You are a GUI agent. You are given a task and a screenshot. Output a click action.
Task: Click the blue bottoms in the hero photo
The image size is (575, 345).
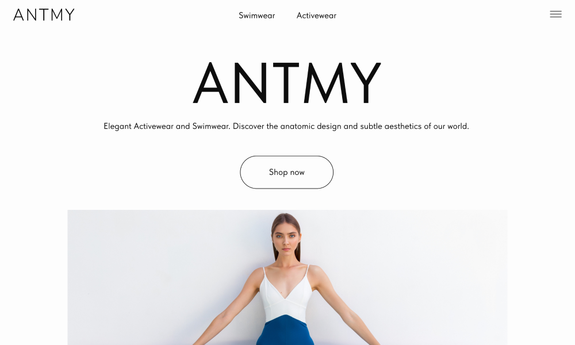(286, 331)
